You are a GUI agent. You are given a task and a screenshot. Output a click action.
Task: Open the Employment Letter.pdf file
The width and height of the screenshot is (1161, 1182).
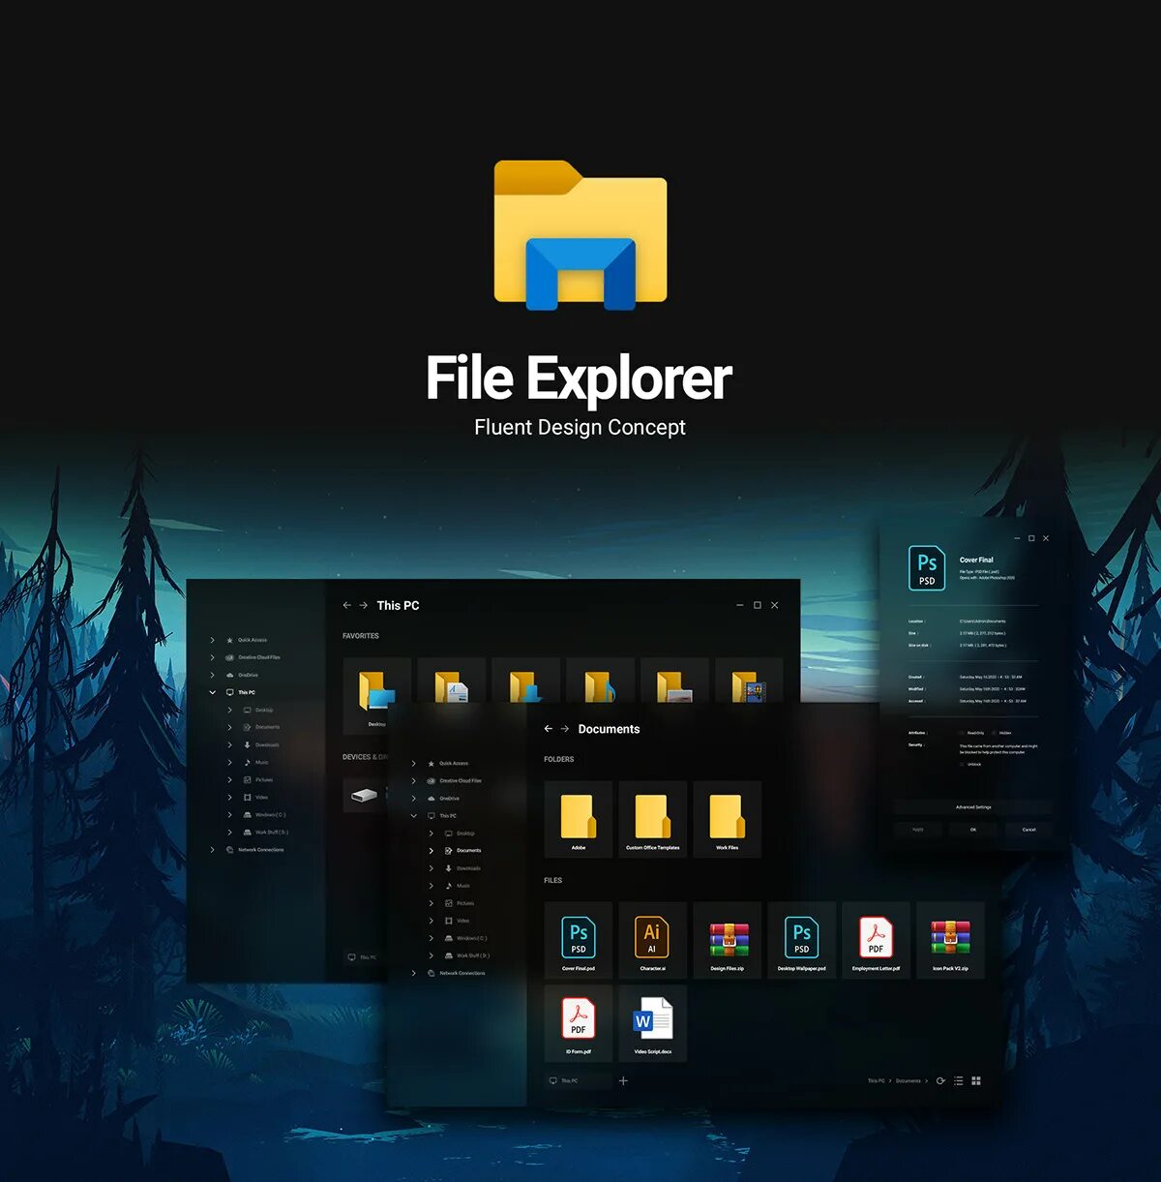coord(876,940)
